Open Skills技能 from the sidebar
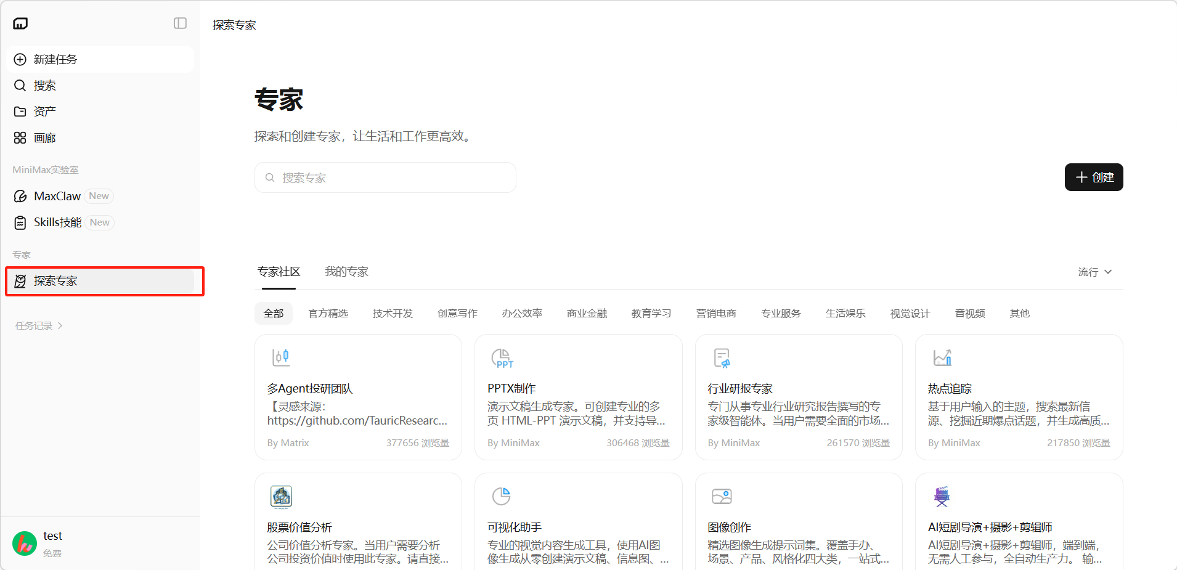The image size is (1177, 570). coord(57,222)
